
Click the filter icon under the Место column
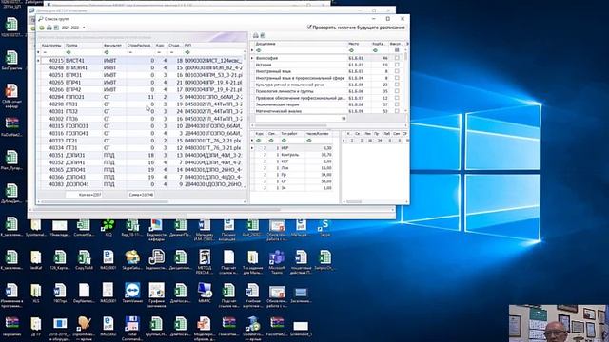[351, 50]
